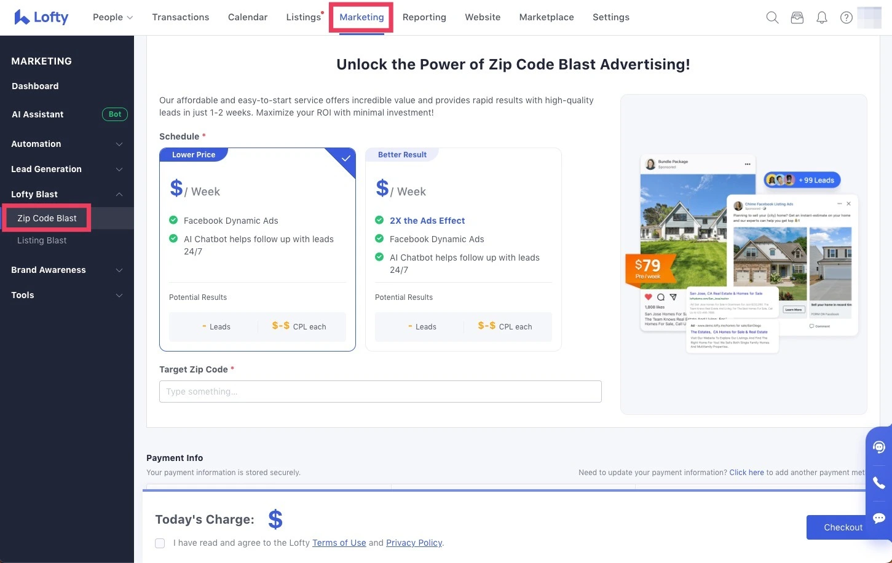The width and height of the screenshot is (892, 563).
Task: Open the support chatbot floating icon
Action: tap(879, 447)
